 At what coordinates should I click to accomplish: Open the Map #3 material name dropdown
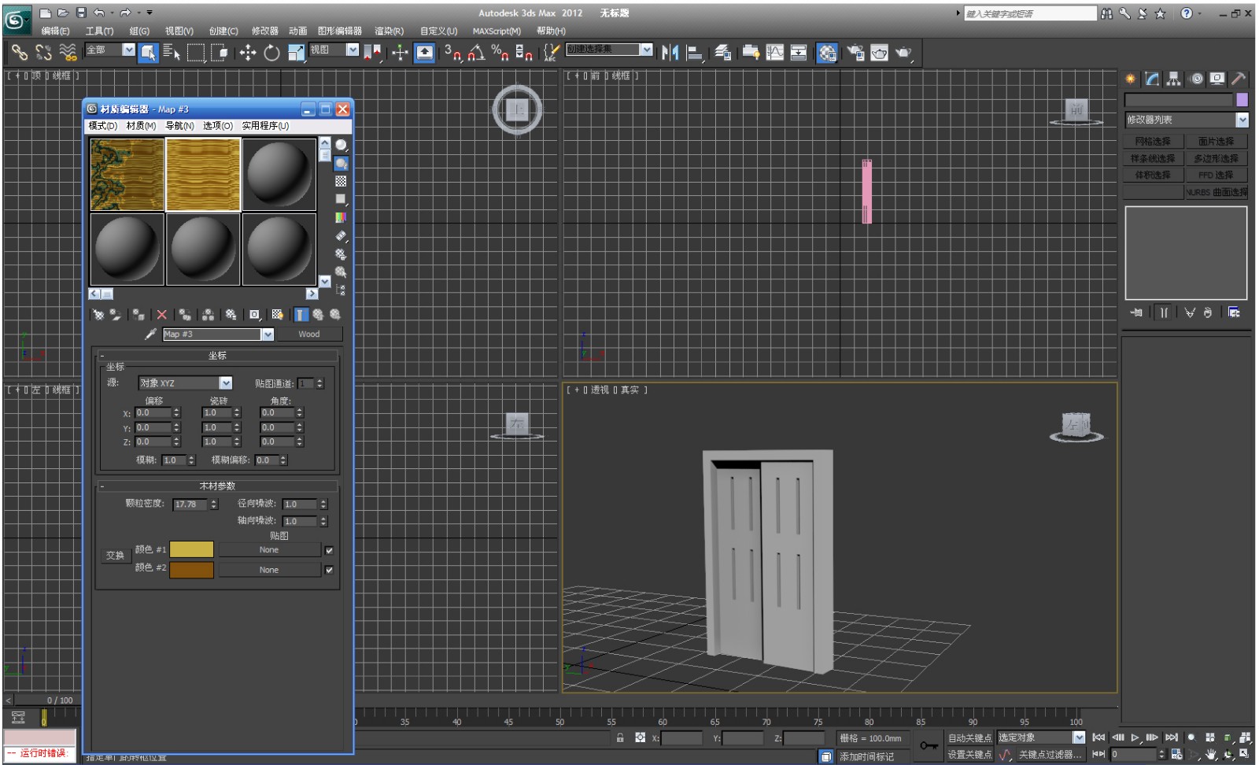[268, 334]
